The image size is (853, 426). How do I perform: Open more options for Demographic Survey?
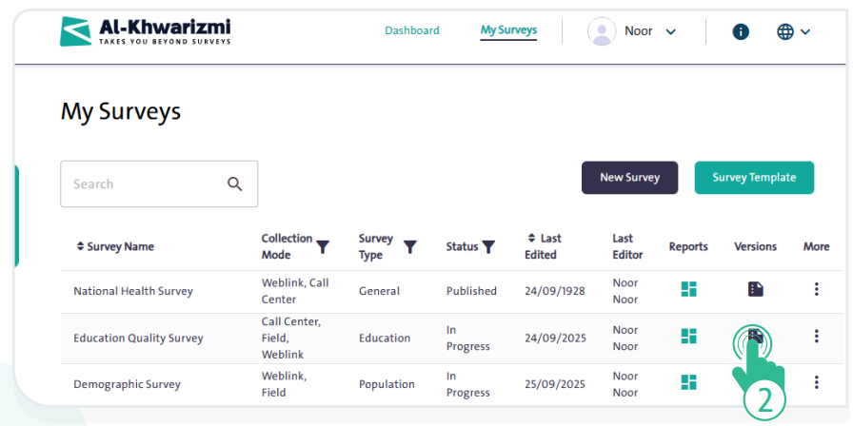[816, 382]
